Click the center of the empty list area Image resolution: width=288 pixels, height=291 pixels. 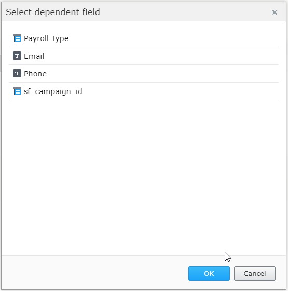click(144, 177)
